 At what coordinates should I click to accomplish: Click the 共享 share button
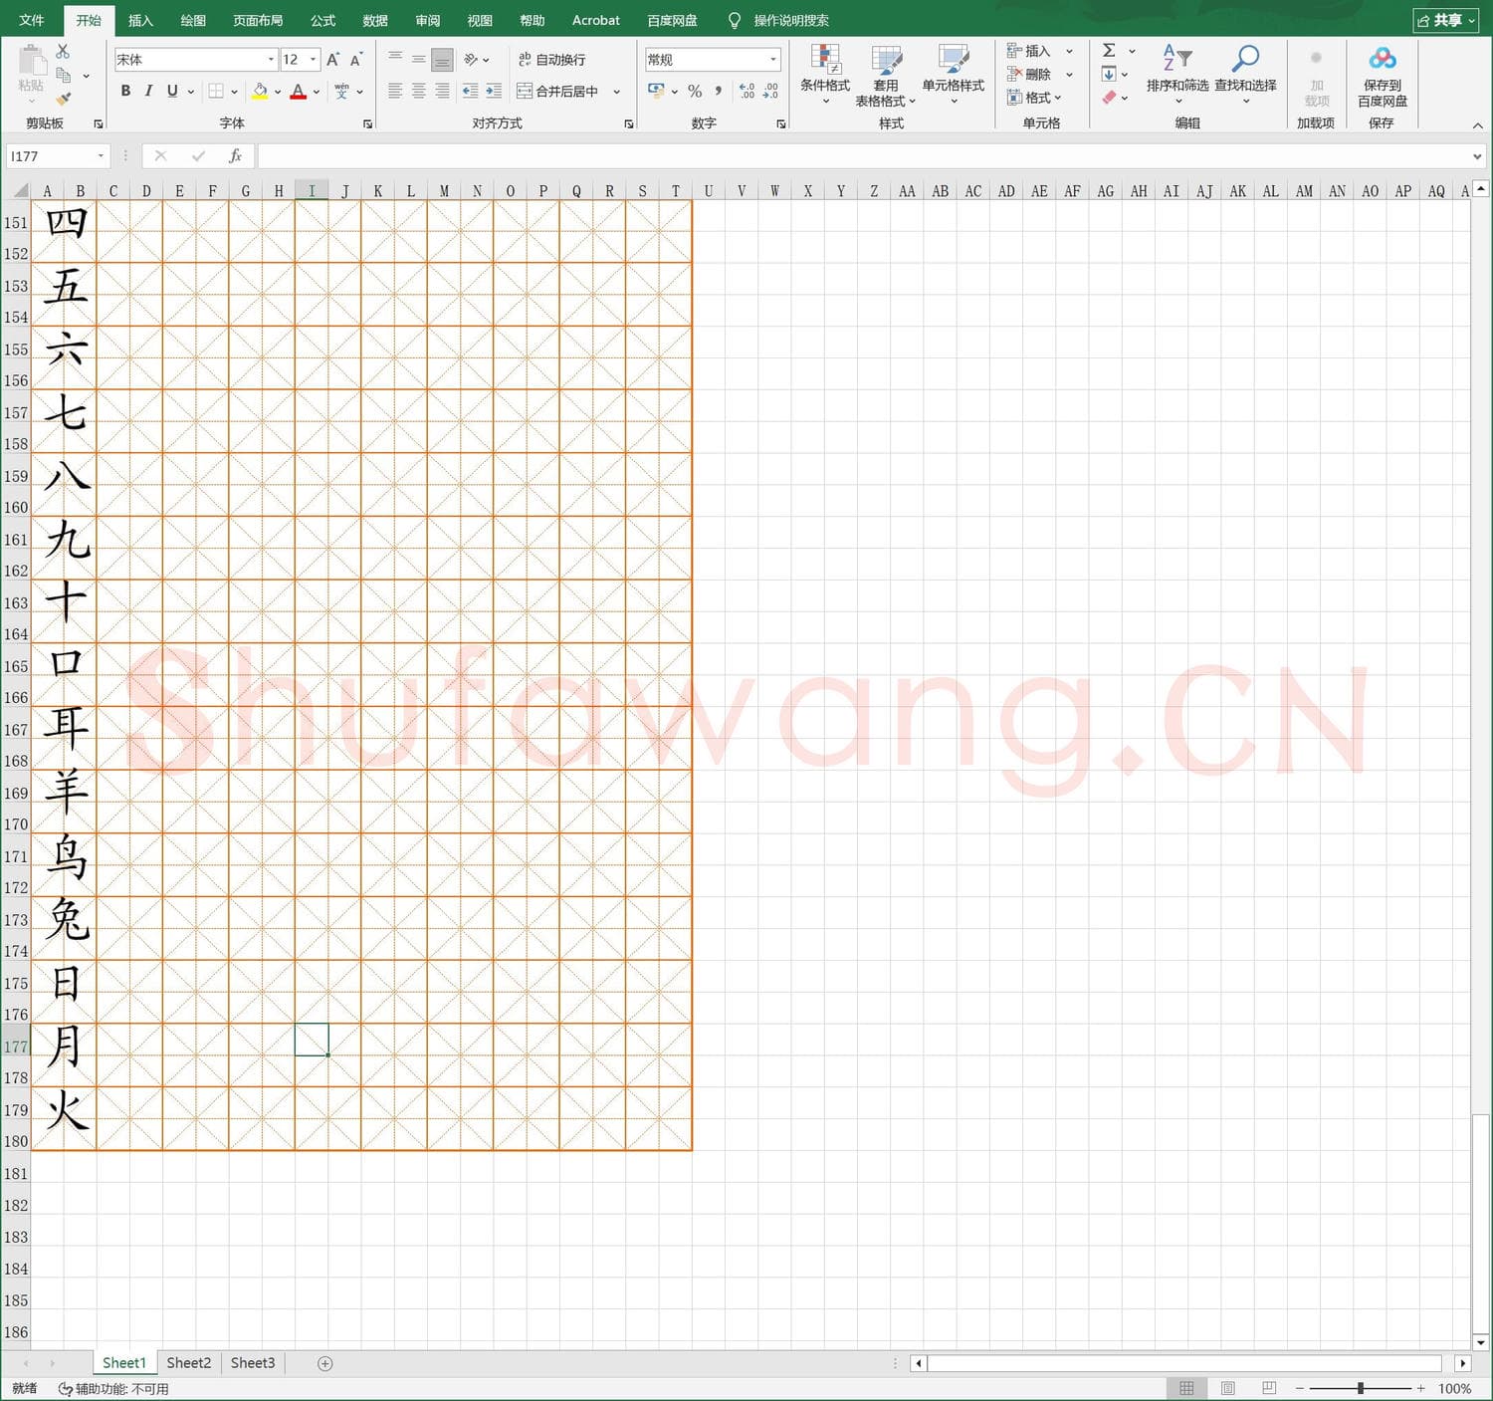tap(1446, 20)
